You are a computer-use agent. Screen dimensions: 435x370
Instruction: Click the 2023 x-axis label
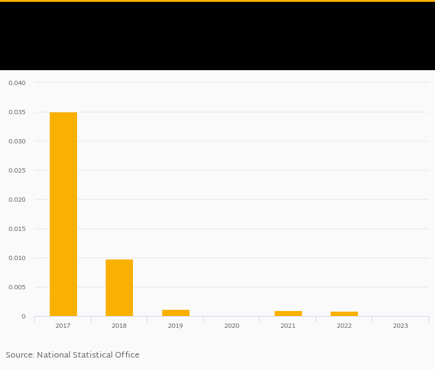point(400,326)
